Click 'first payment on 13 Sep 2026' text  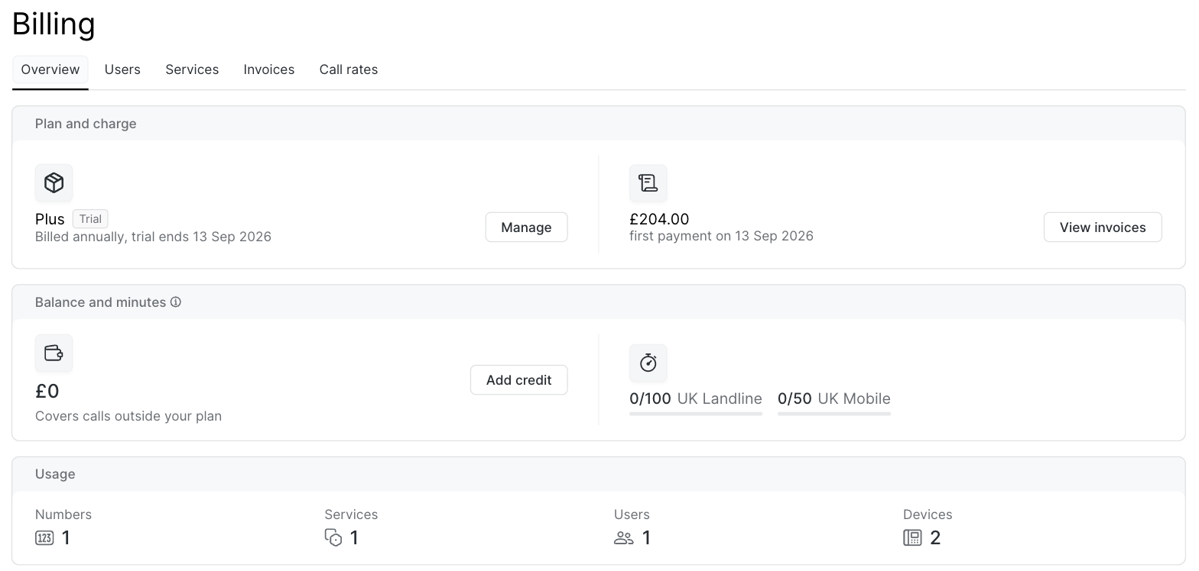point(721,236)
